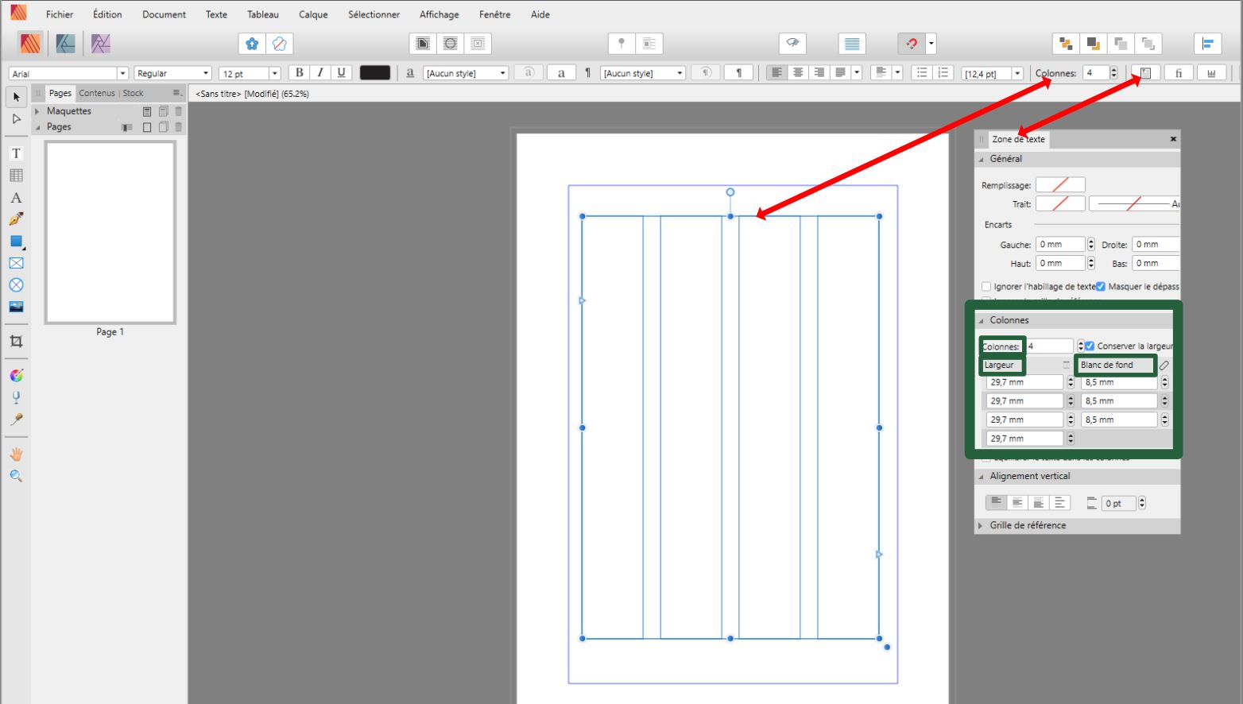Expand the Grille de référence section
Screen dimensions: 1243x704
[981, 525]
